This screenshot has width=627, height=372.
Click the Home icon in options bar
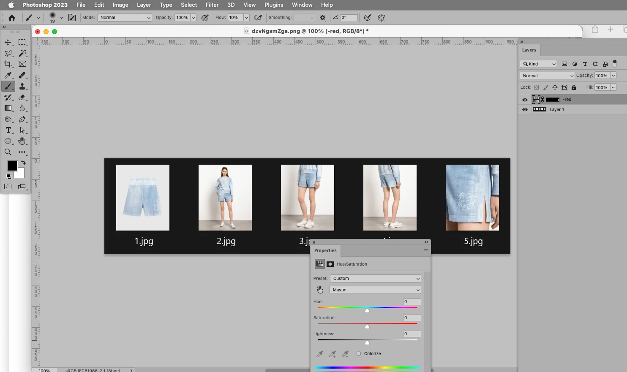point(12,18)
